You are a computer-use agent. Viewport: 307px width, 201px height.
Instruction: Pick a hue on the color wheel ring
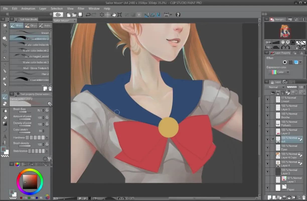(30, 170)
